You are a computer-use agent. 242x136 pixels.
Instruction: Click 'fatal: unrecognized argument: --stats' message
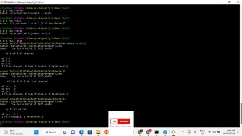pos(26,13)
